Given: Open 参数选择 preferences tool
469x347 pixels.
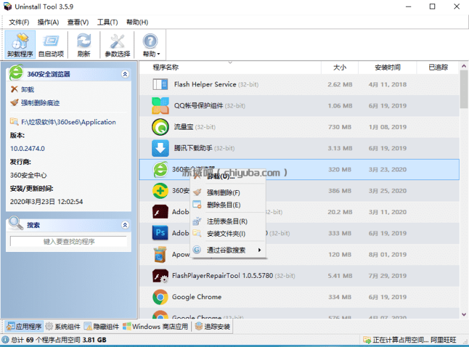Looking at the screenshot, I should 117,45.
